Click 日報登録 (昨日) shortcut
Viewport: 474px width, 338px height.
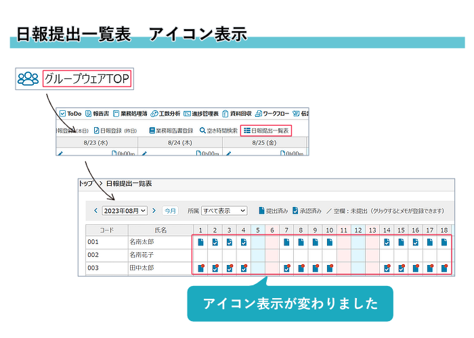click(115, 130)
